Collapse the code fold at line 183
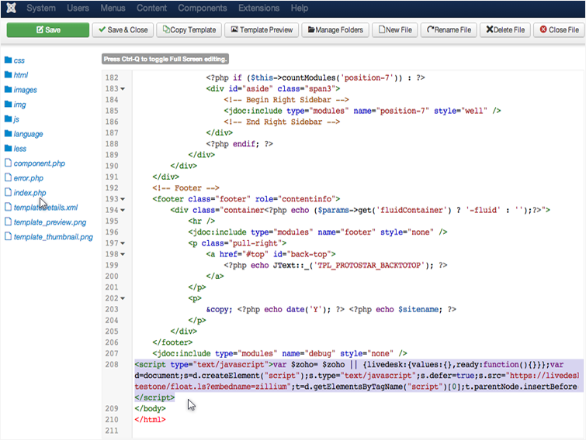This screenshot has height=440, width=586. point(123,89)
